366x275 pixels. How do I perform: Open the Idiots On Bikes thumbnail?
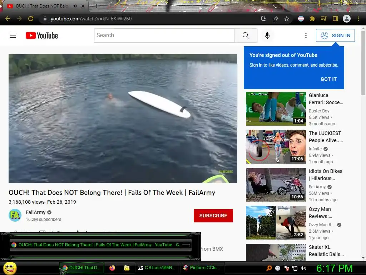(x=276, y=185)
